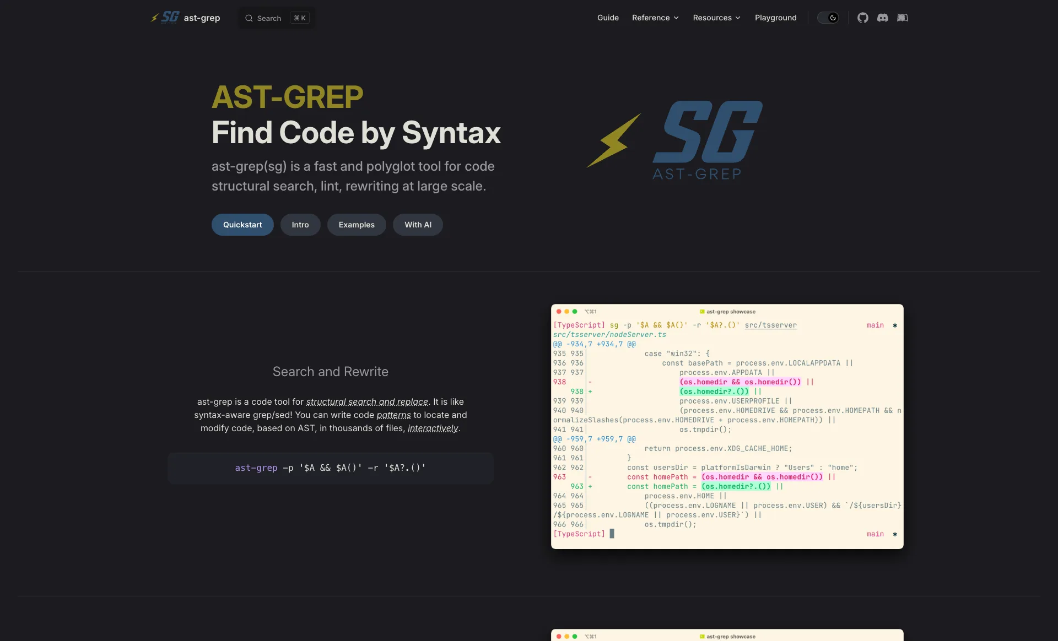
Task: Expand the Reference dropdown menu
Action: [655, 18]
